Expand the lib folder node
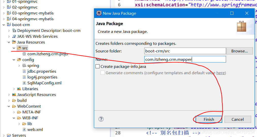Screen dimensions: 257x137 pyautogui.click(x=19, y=124)
